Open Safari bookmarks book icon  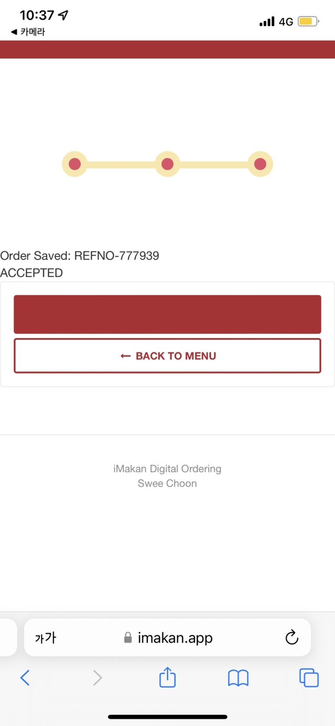pyautogui.click(x=238, y=677)
